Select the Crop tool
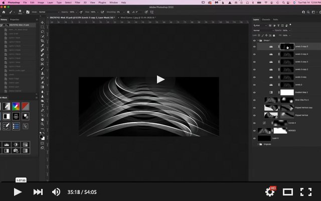The height and width of the screenshot is (201, 321). click(x=42, y=41)
